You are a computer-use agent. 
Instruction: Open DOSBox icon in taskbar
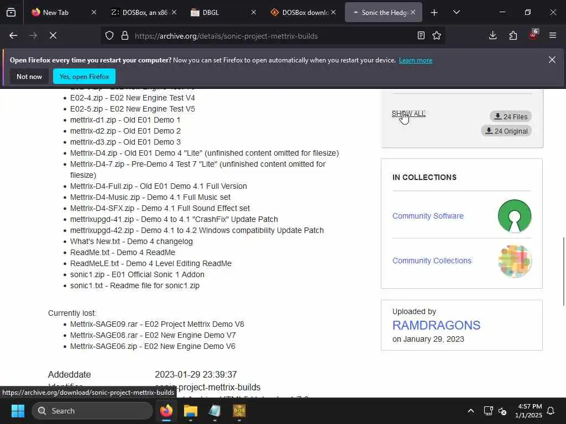239,411
